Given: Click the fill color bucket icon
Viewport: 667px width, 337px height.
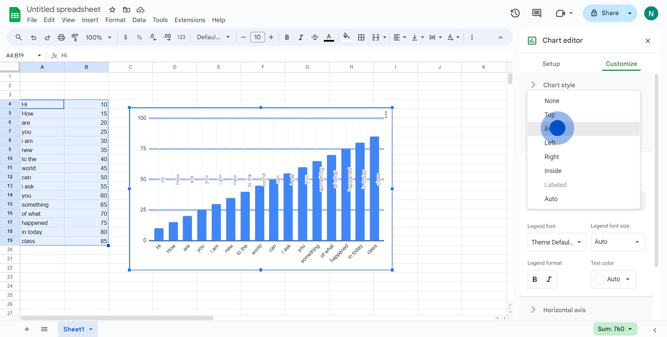Looking at the screenshot, I should [x=346, y=37].
